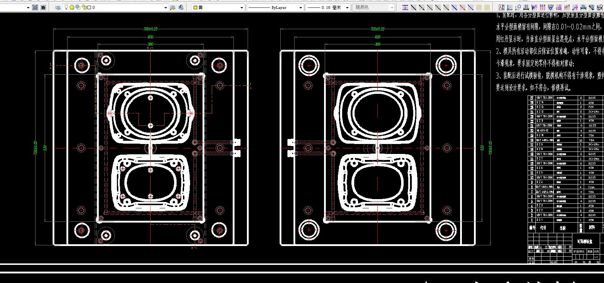
Task: Click the yellow color swatch labeled 黄
Action: (195, 7)
